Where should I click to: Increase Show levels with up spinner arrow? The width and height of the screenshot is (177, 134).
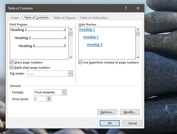coord(49,98)
